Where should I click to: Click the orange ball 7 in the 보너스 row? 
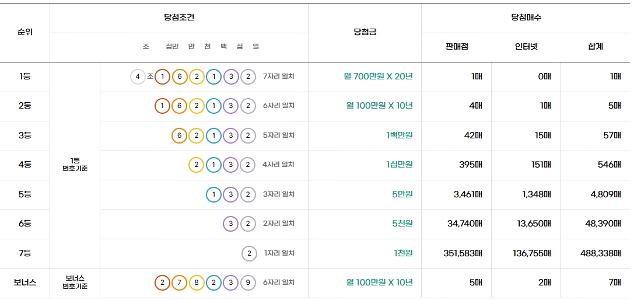[180, 282]
